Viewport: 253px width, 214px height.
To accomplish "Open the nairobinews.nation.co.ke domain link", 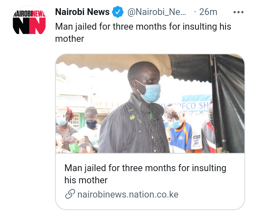I will 128,194.
